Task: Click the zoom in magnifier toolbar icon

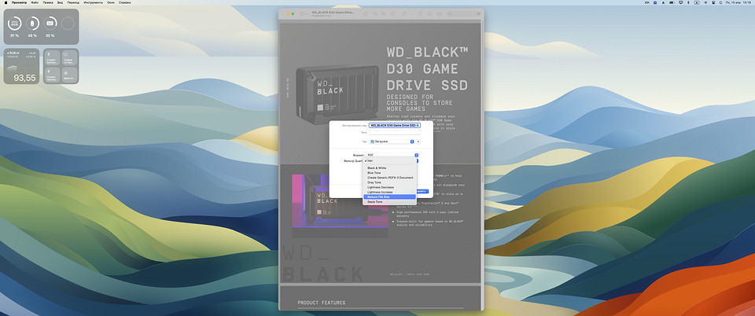Action: [x=384, y=13]
